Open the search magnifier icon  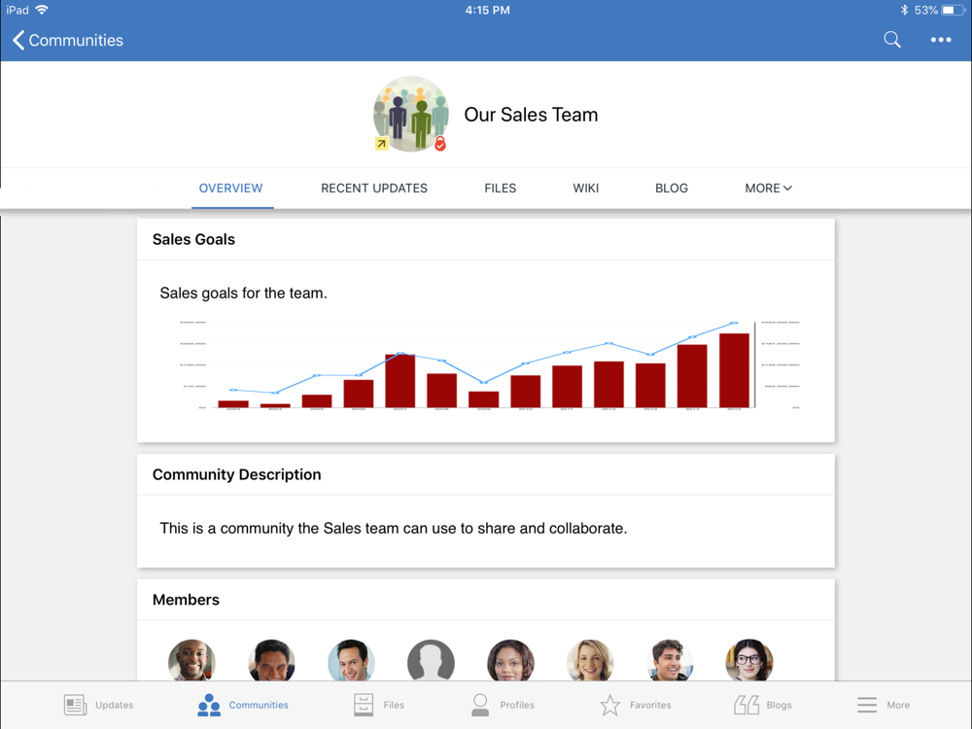click(x=892, y=40)
